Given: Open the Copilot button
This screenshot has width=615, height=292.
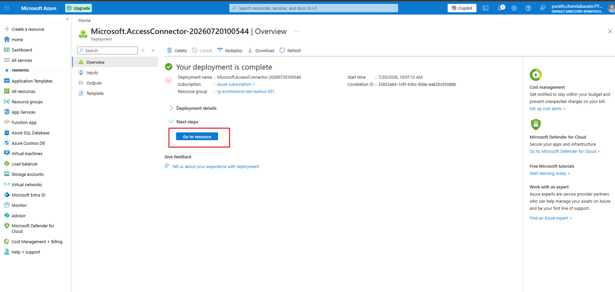Looking at the screenshot, I should (x=462, y=8).
